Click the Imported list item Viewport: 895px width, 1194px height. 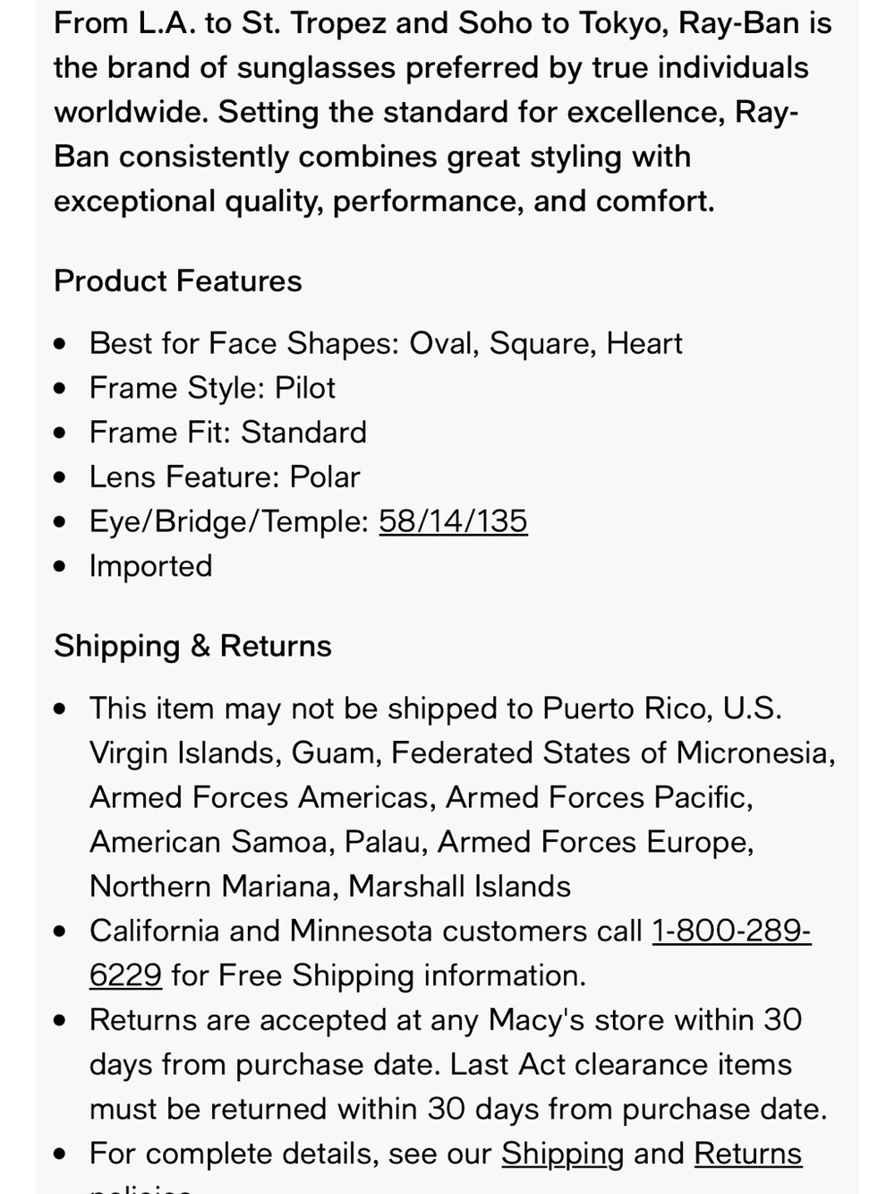pos(151,566)
